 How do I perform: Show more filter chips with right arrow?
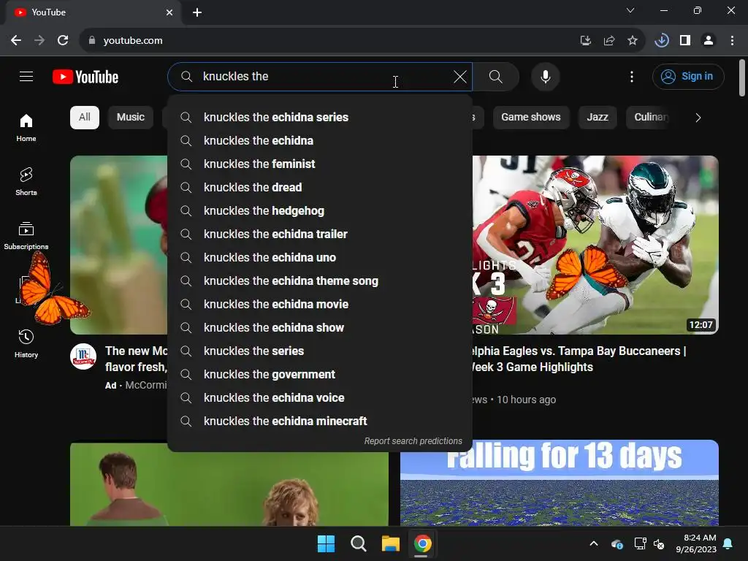[698, 118]
